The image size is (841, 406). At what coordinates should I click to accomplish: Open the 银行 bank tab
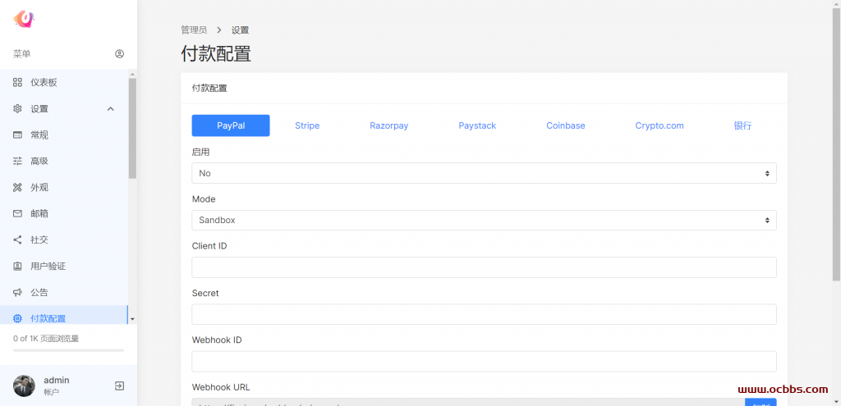742,125
